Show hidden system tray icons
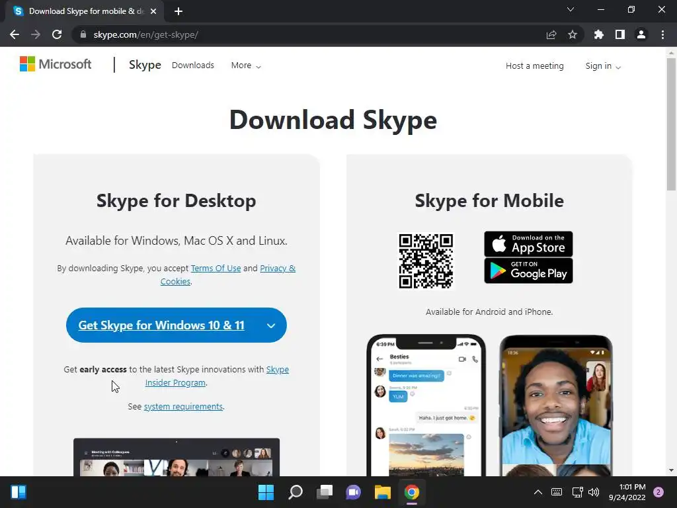Image resolution: width=677 pixels, height=508 pixels. (x=538, y=492)
